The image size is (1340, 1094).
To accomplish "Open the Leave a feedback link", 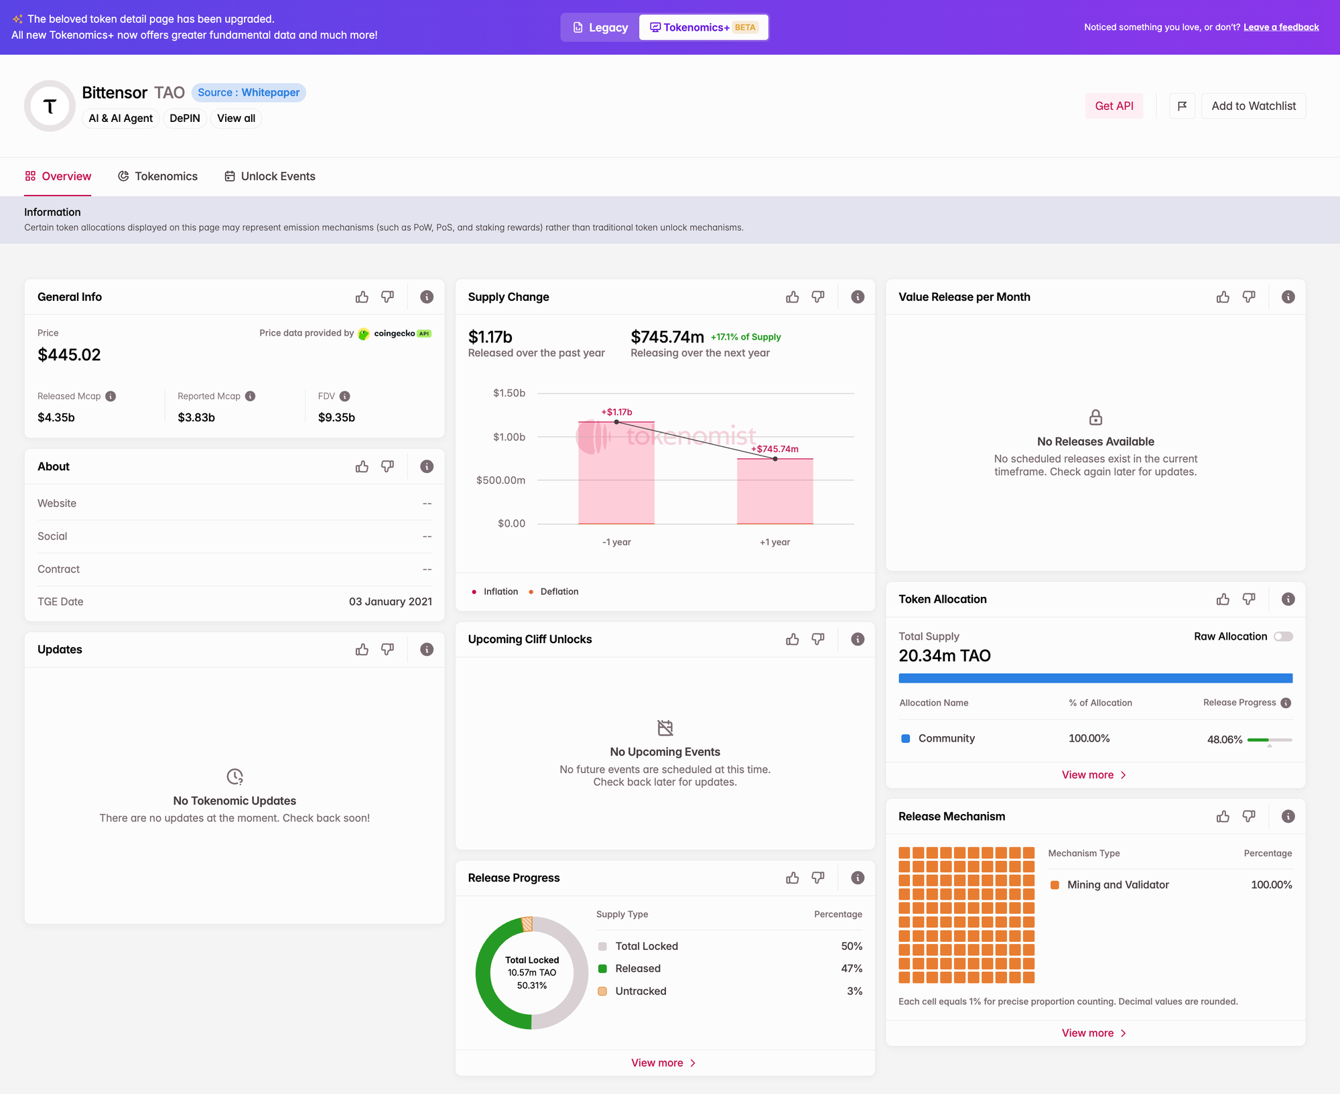I will point(1281,27).
